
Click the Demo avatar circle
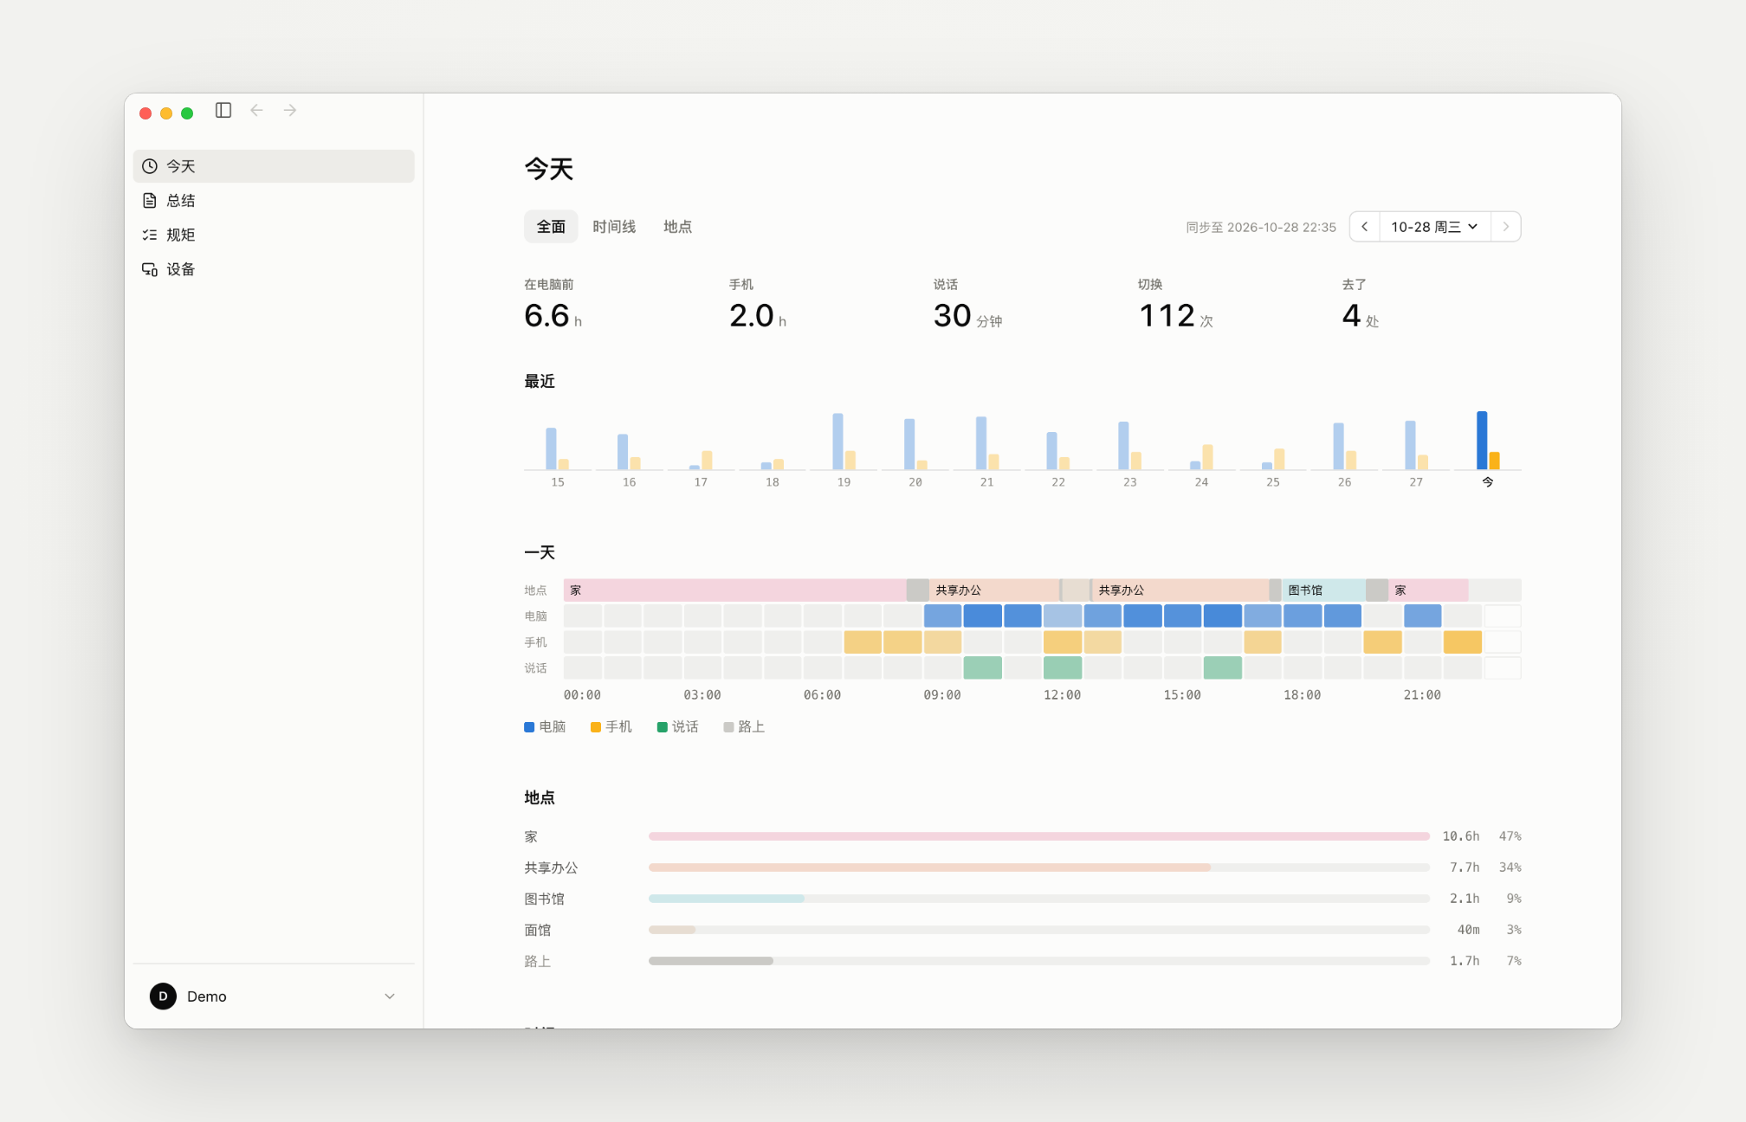point(163,996)
